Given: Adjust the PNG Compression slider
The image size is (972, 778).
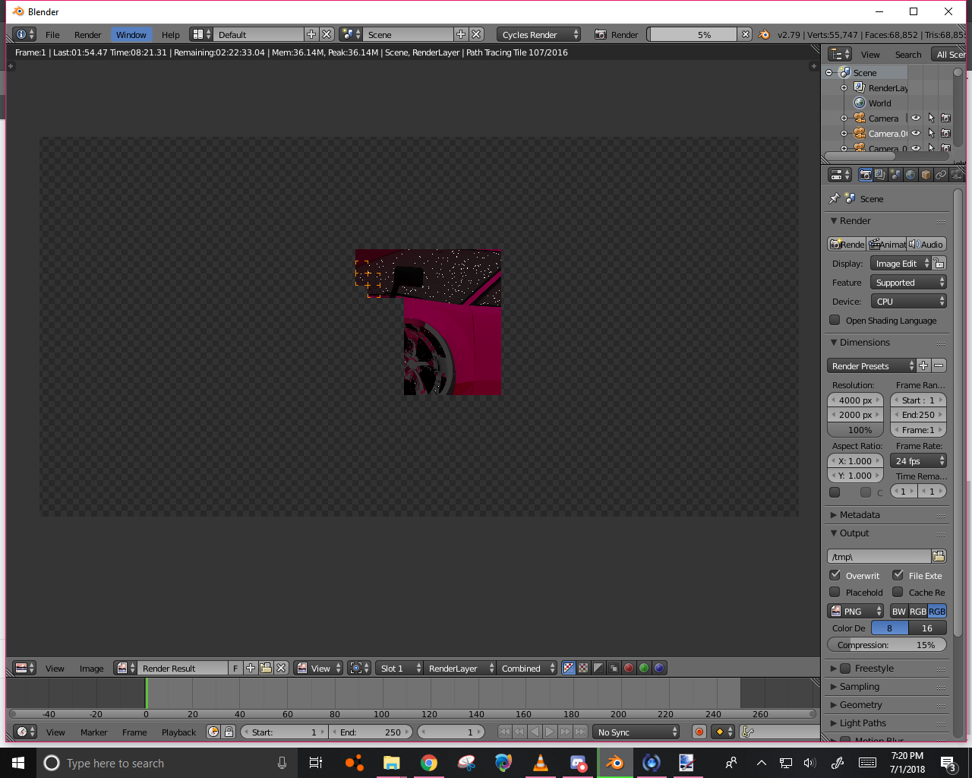Looking at the screenshot, I should tap(886, 645).
